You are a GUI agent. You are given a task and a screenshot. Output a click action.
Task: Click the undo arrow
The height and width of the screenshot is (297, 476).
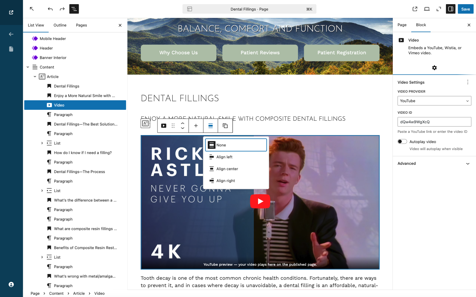pos(50,9)
